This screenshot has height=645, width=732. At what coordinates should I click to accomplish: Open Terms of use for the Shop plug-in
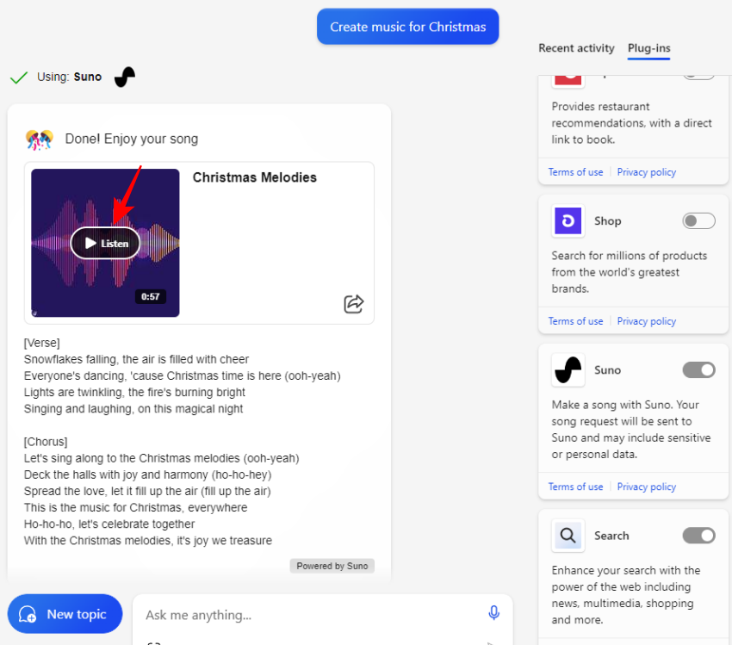click(x=575, y=321)
